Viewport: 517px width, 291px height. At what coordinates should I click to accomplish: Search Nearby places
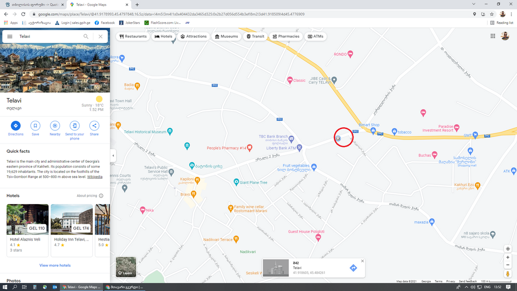tap(55, 128)
